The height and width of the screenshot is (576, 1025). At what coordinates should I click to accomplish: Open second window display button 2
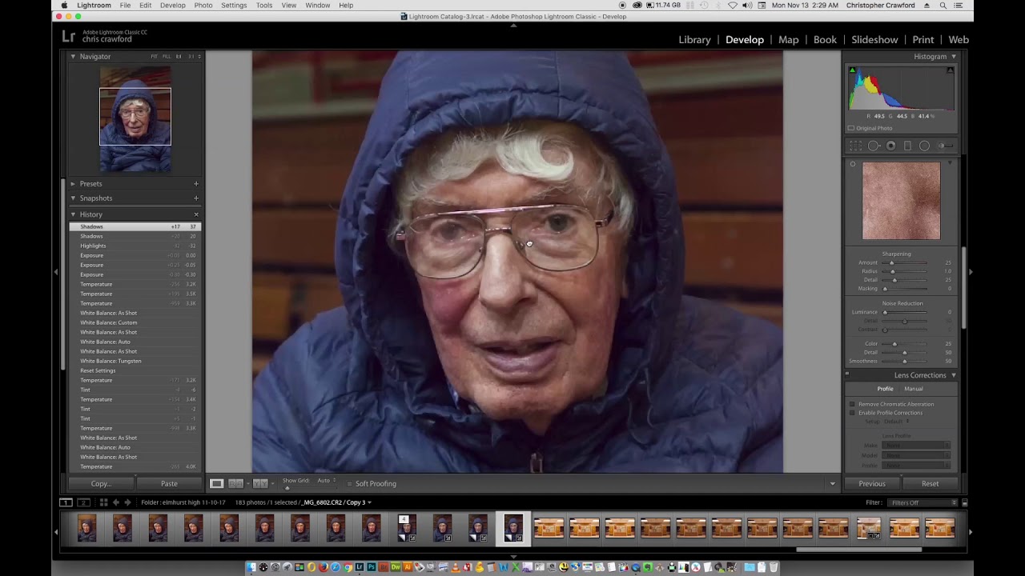click(x=82, y=502)
